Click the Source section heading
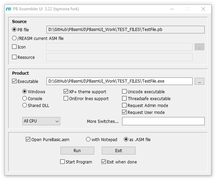 (19, 22)
